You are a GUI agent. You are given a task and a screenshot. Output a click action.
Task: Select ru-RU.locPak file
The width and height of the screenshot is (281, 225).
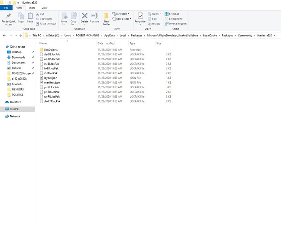pyautogui.click(x=52, y=97)
